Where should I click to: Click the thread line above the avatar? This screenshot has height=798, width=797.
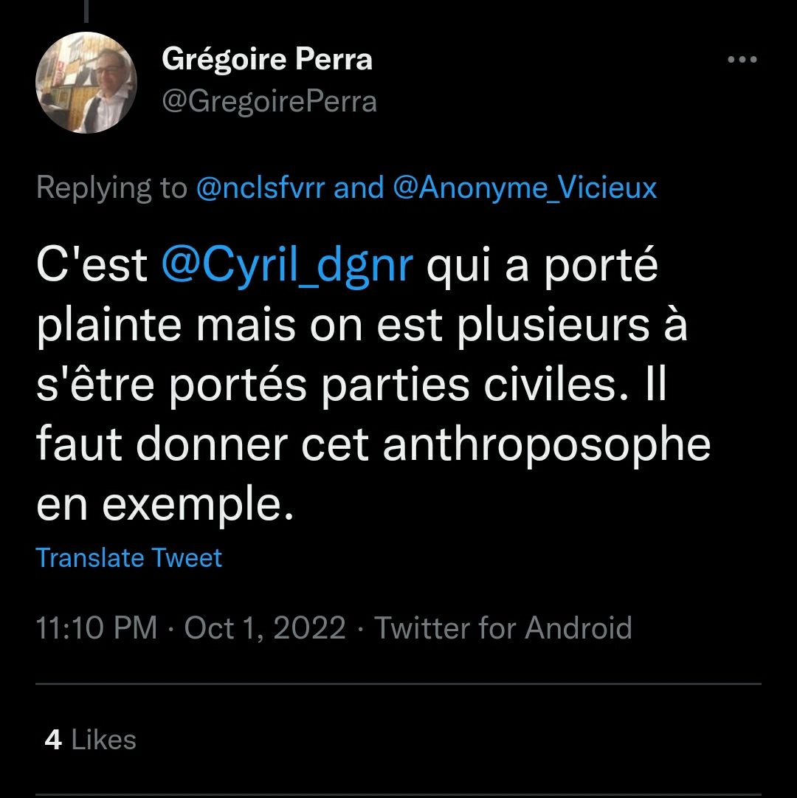[86, 10]
